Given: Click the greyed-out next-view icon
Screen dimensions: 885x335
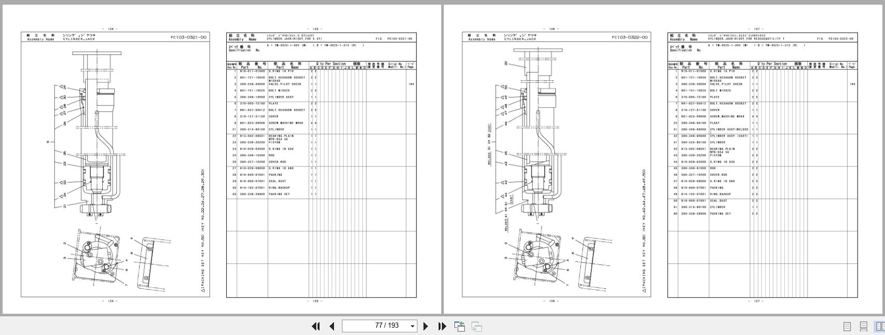Looking at the screenshot, I should (476, 326).
